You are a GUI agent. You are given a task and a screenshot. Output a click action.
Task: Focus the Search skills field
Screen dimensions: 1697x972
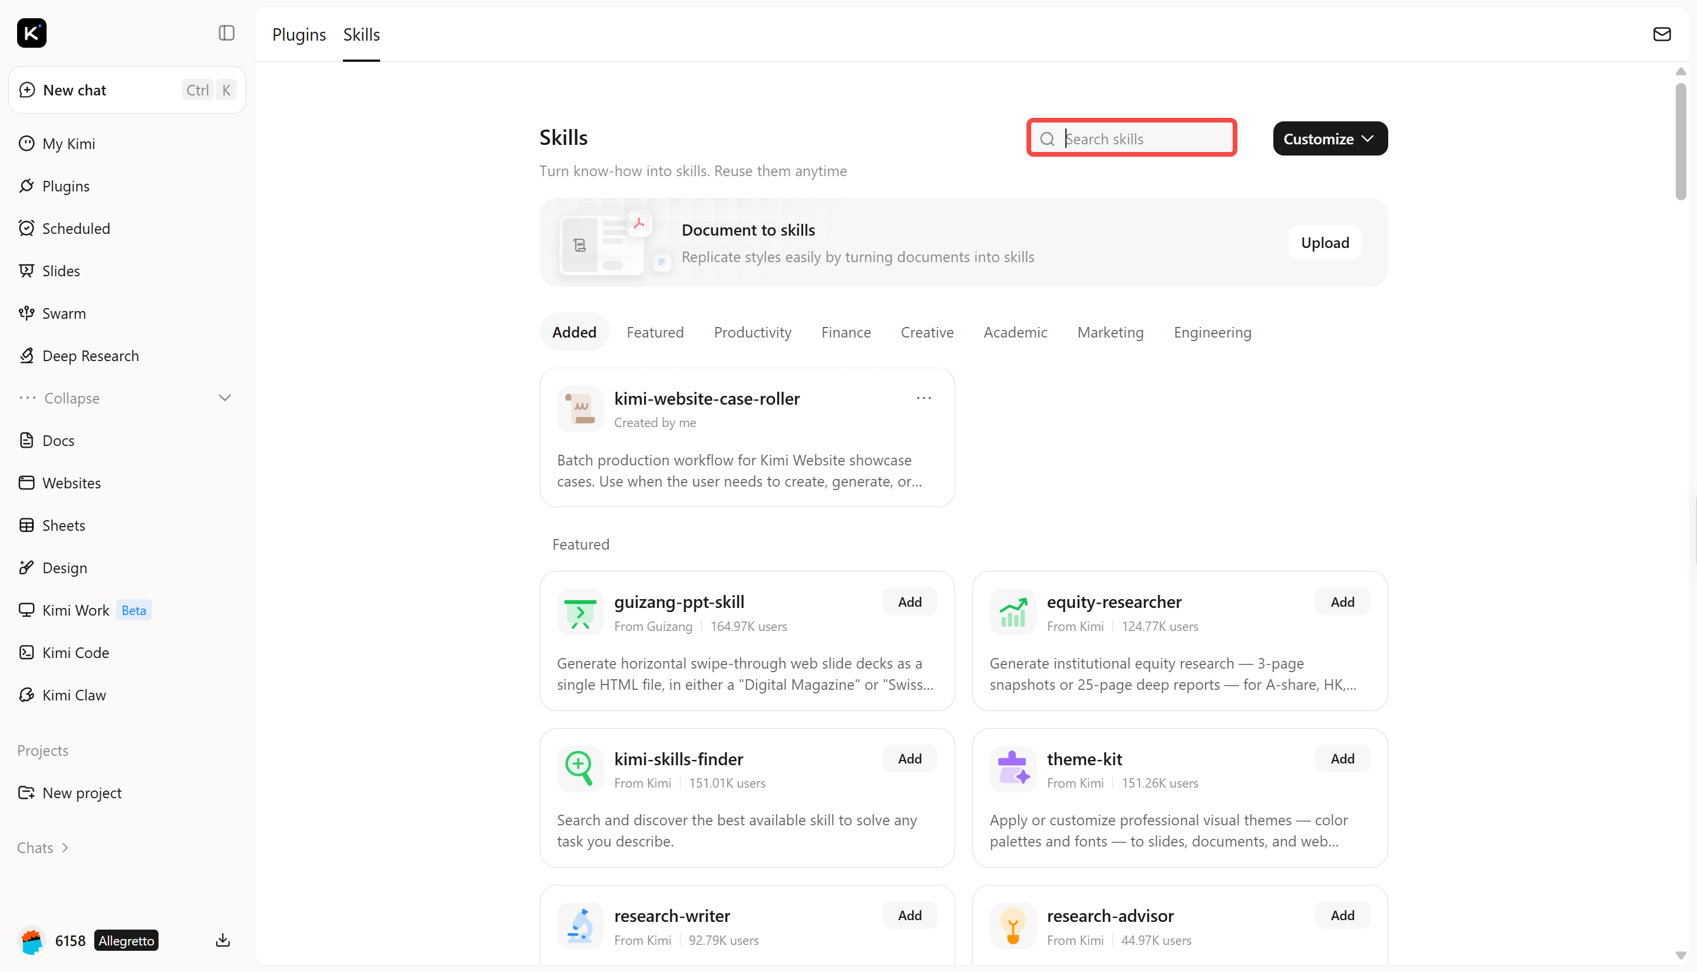coord(1131,138)
